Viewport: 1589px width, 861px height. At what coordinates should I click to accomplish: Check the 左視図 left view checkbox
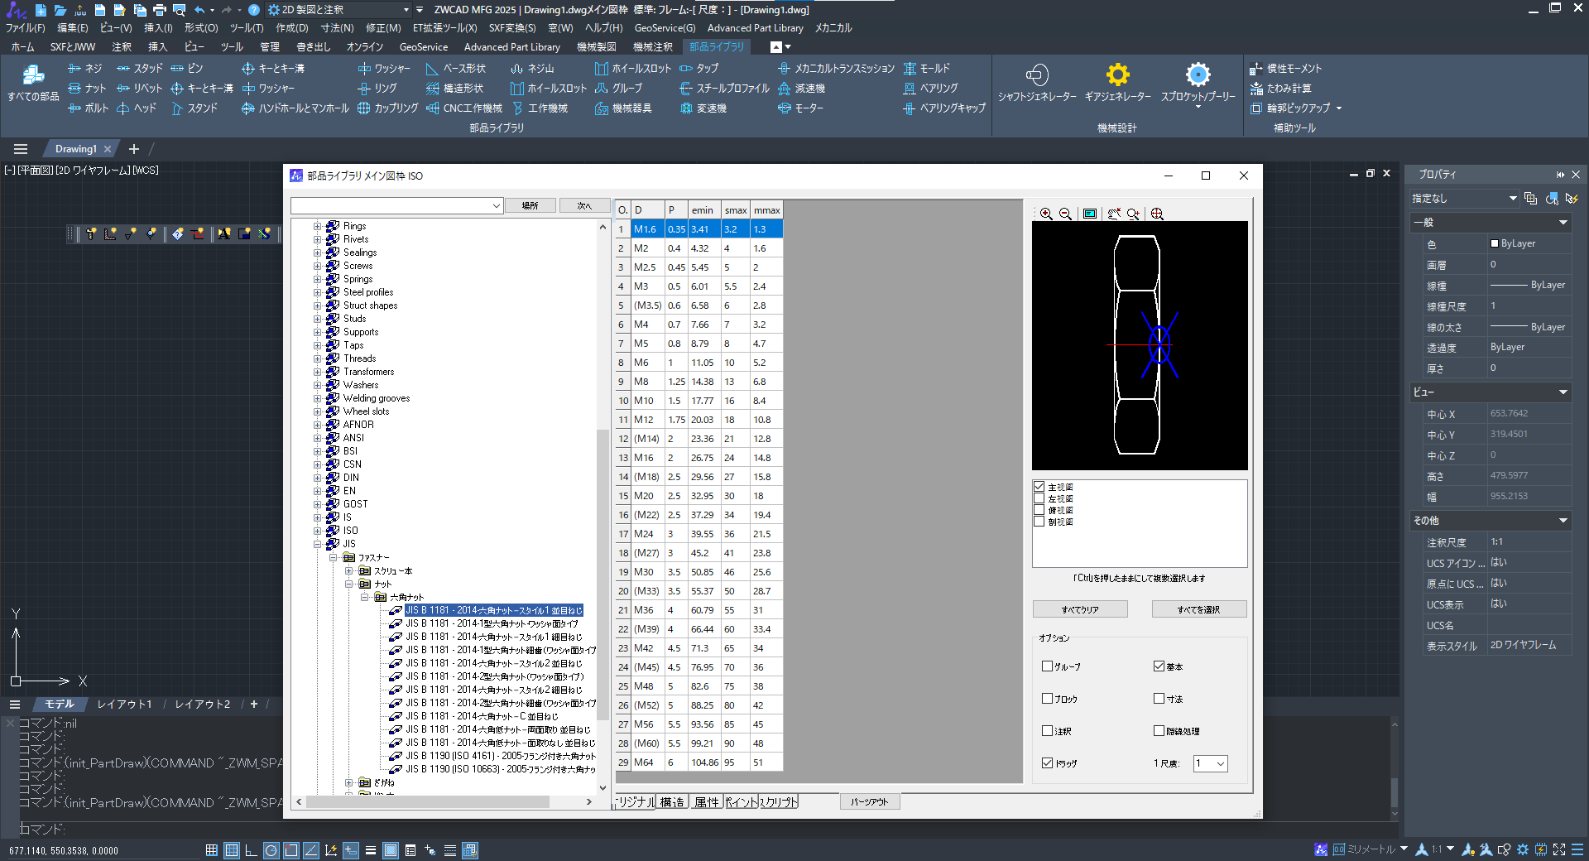coord(1039,498)
